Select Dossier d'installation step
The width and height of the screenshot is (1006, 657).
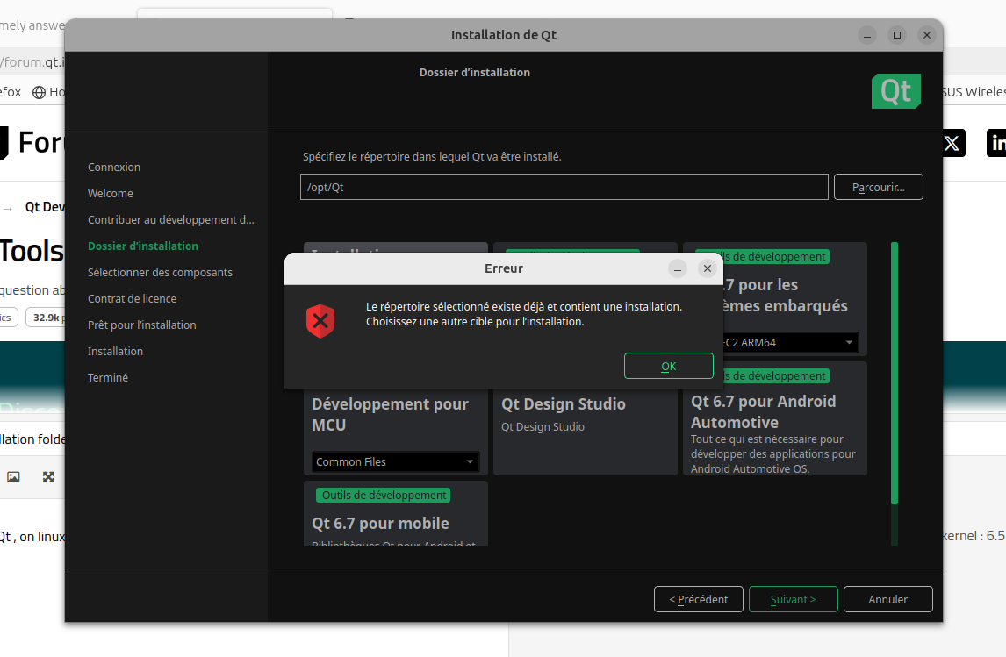pos(143,246)
